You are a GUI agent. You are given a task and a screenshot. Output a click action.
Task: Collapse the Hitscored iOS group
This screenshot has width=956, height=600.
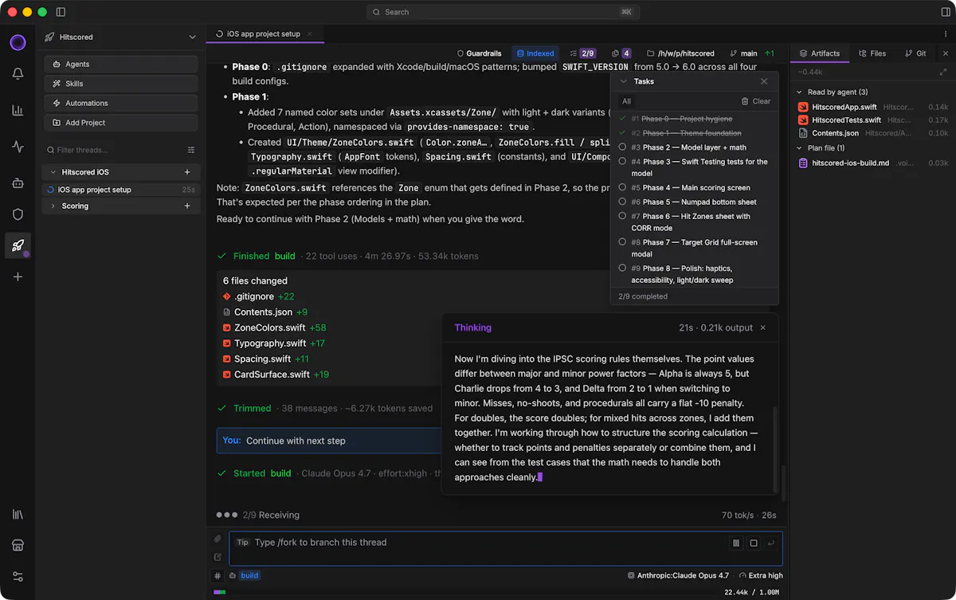pos(53,172)
